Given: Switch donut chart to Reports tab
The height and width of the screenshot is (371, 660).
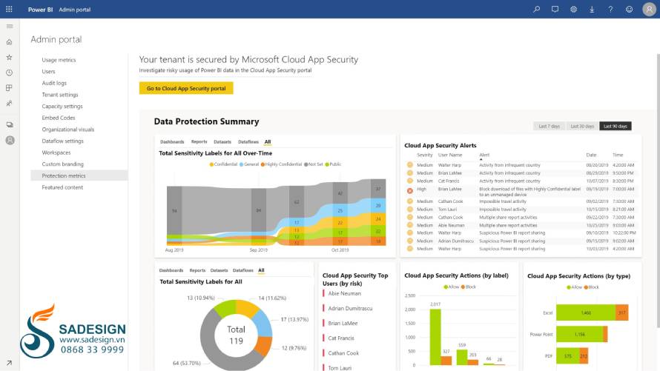Looking at the screenshot, I should click(x=197, y=270).
